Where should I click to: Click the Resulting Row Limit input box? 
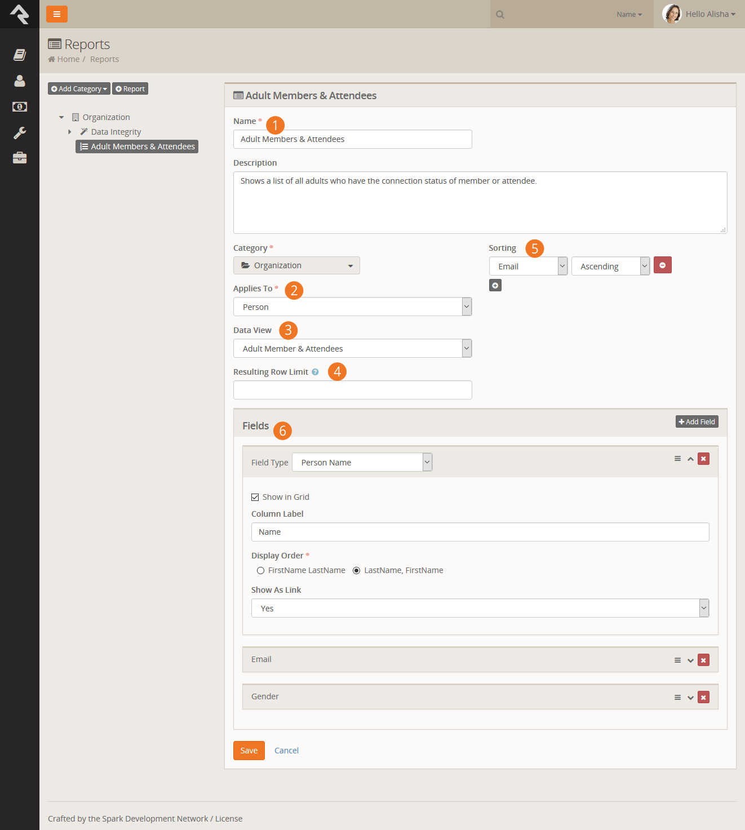[352, 390]
